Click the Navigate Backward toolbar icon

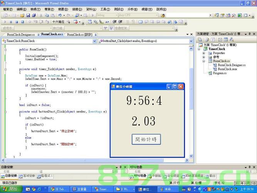[x=77, y=15]
